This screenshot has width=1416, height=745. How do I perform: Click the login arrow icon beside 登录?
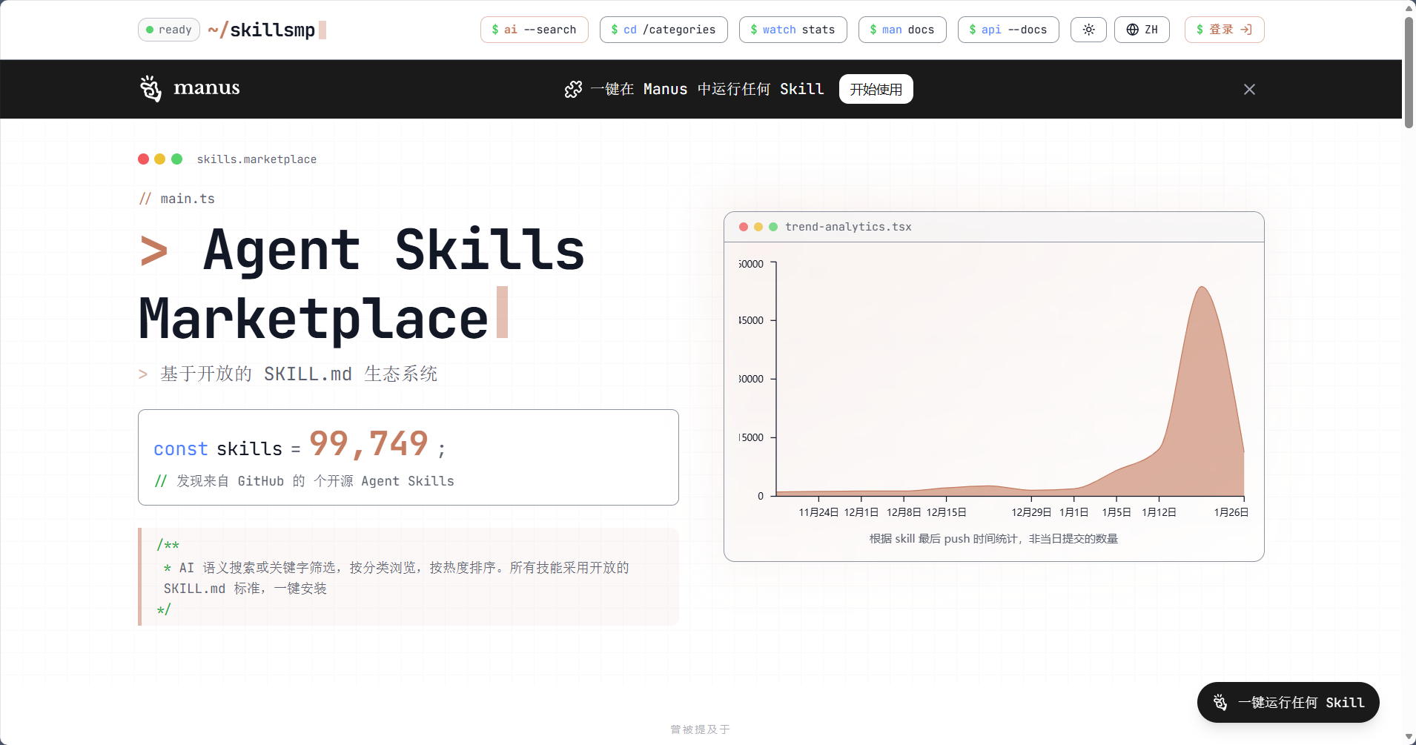[1246, 30]
